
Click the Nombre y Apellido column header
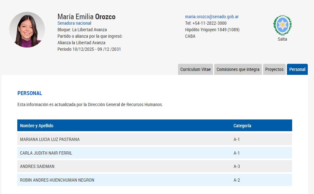37,126
